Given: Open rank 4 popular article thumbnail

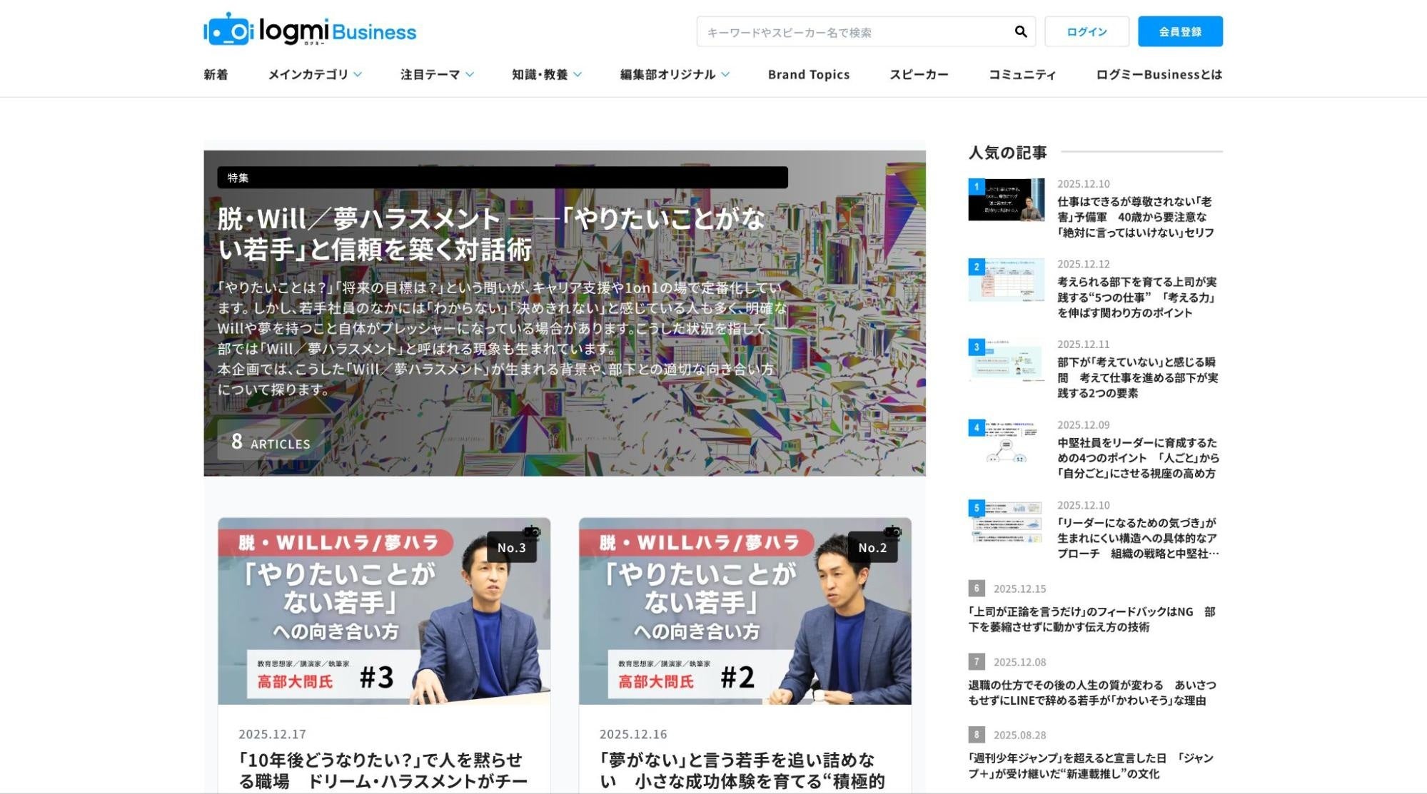Looking at the screenshot, I should point(1006,441).
